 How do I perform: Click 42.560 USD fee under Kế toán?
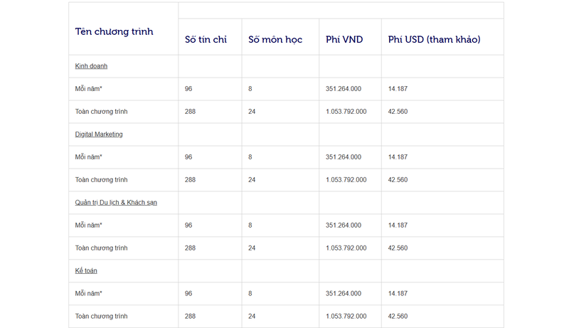click(398, 317)
